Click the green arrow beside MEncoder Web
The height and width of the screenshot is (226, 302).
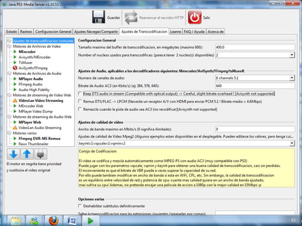(x=15, y=106)
